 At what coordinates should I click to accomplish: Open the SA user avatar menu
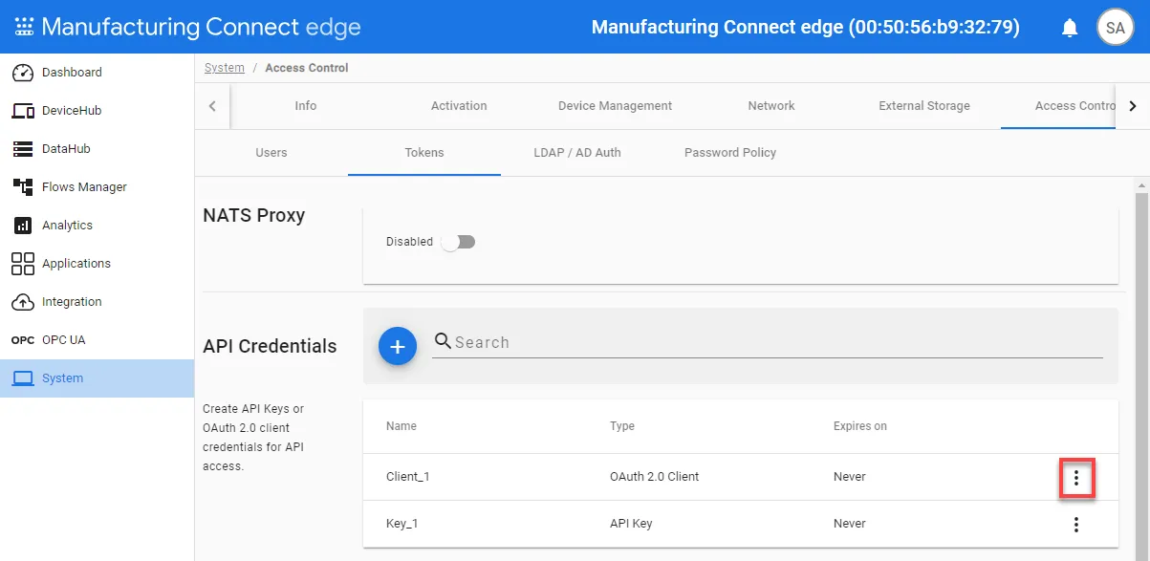(x=1115, y=27)
